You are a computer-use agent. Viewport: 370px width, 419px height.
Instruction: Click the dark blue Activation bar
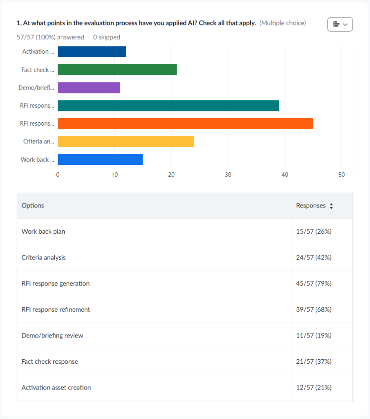92,52
